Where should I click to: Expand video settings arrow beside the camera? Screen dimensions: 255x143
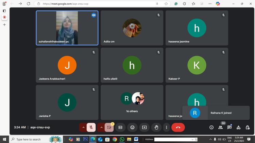[x=101, y=127]
